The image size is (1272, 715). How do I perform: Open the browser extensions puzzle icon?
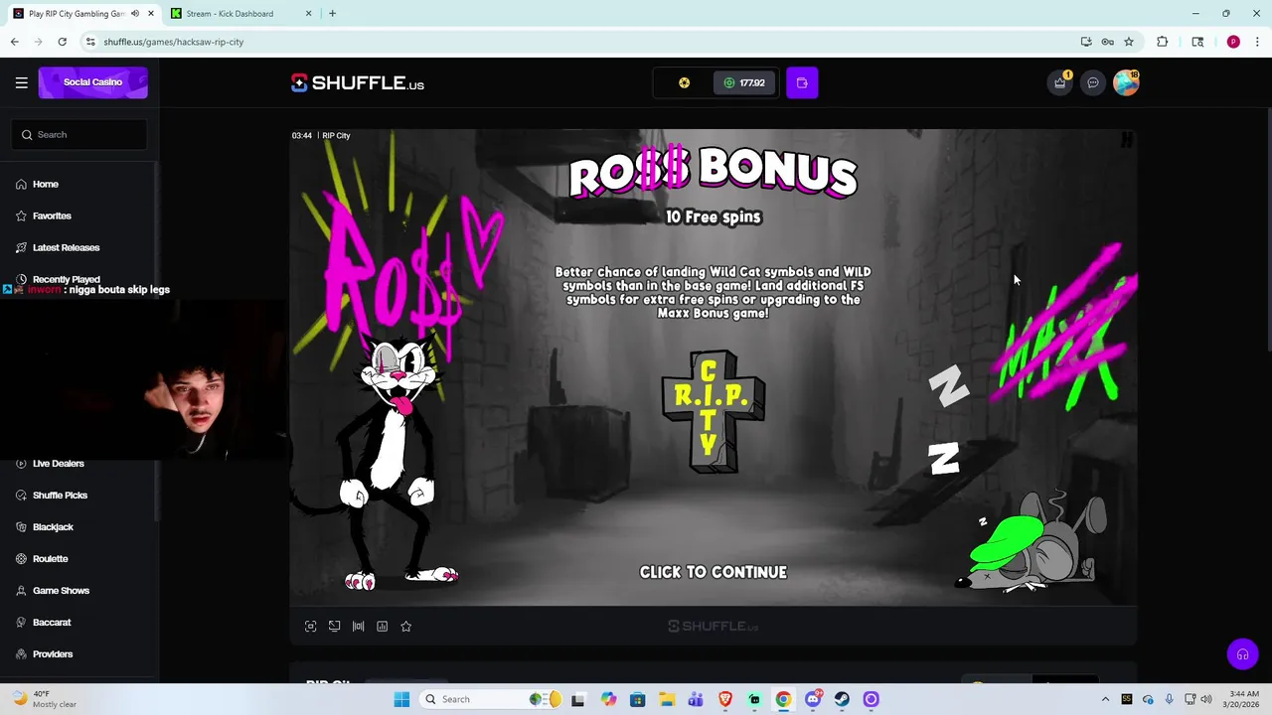pos(1162,42)
